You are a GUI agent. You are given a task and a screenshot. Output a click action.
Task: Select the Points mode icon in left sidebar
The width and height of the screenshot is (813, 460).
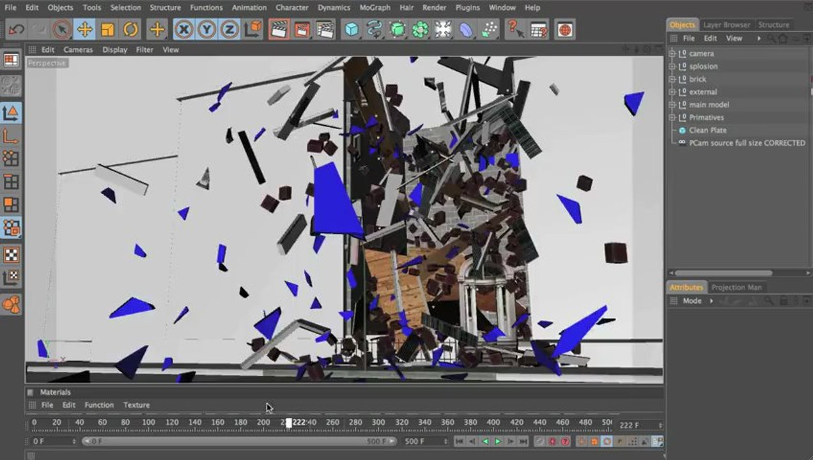tap(11, 158)
